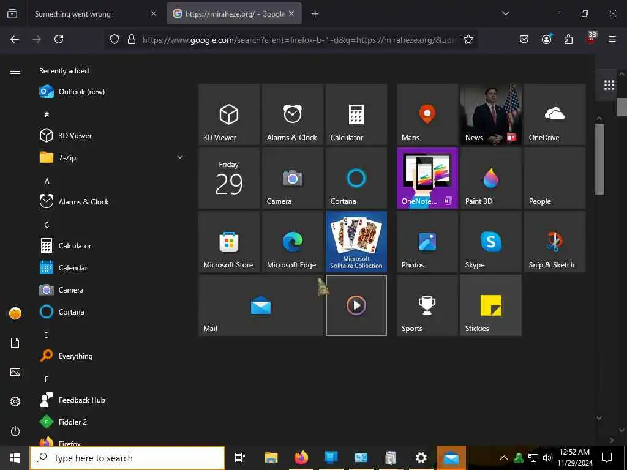Select the miraheze.org Google tab

[234, 13]
